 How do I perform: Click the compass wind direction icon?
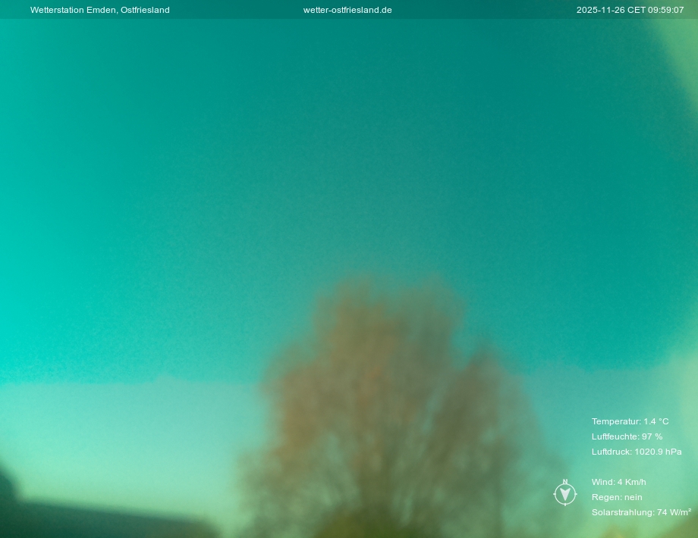[565, 495]
